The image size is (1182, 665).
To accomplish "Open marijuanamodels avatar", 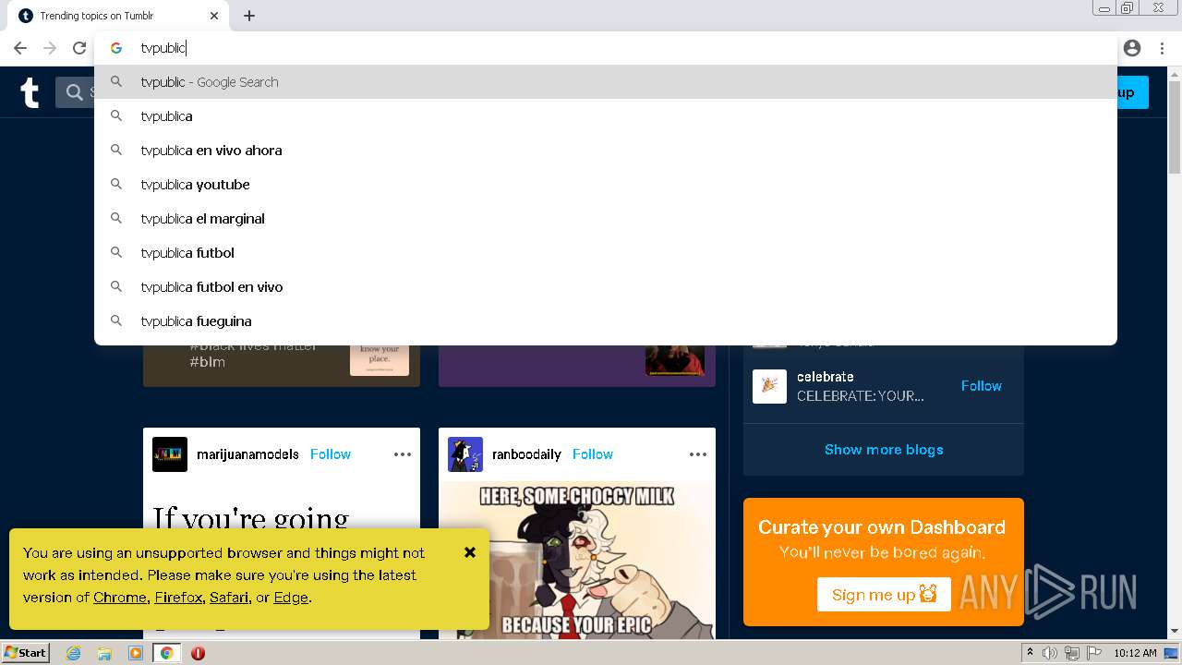I will (170, 454).
